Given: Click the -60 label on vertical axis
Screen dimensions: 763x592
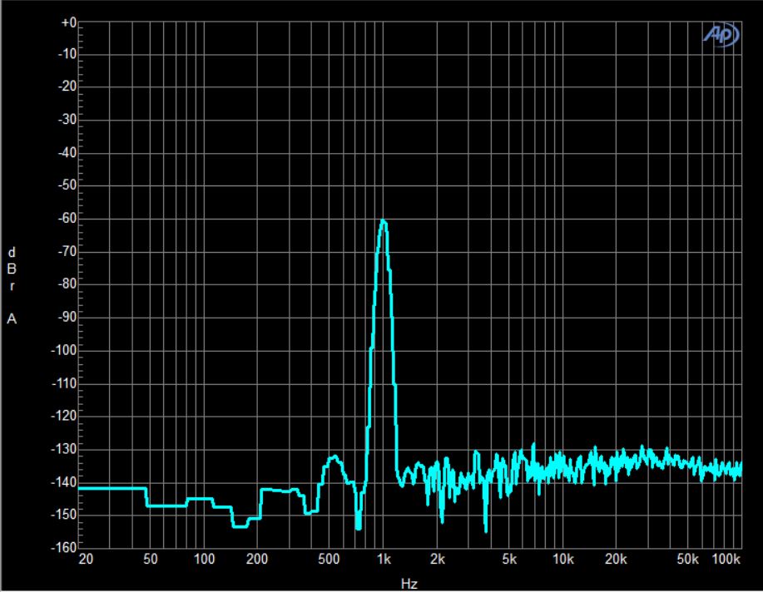Looking at the screenshot, I should coord(67,219).
